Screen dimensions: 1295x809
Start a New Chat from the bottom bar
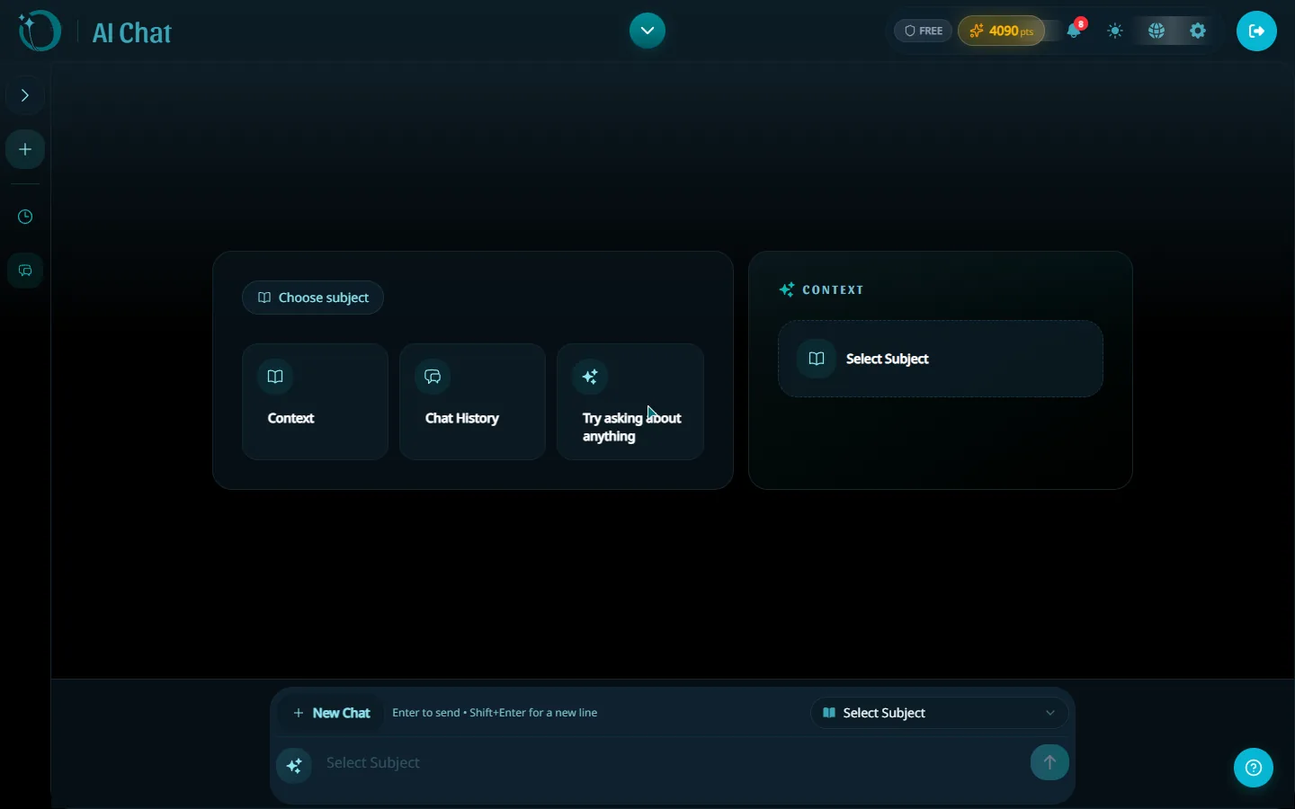332,713
